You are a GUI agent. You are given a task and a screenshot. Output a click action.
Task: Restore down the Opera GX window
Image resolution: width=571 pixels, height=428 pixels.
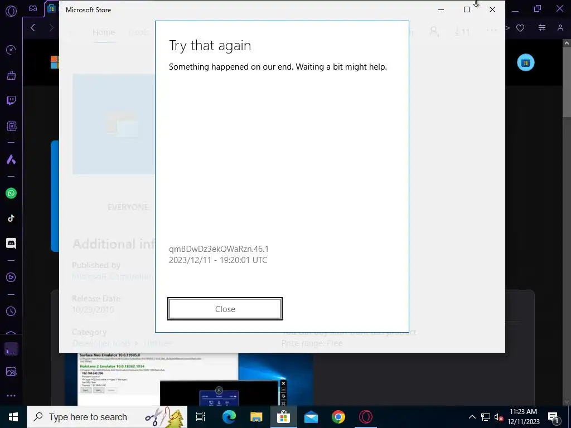click(538, 9)
